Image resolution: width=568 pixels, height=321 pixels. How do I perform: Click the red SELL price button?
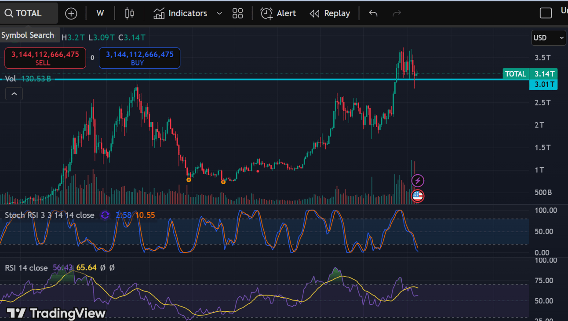[45, 58]
